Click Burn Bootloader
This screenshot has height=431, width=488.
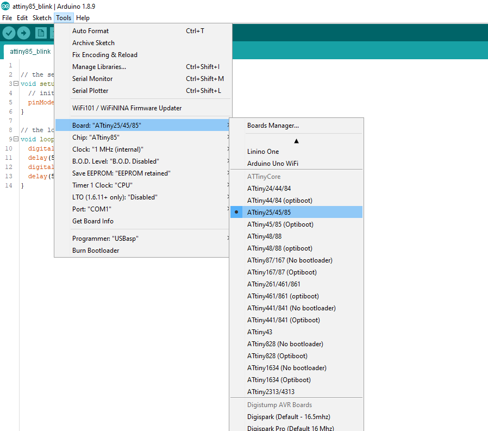[x=142, y=250]
